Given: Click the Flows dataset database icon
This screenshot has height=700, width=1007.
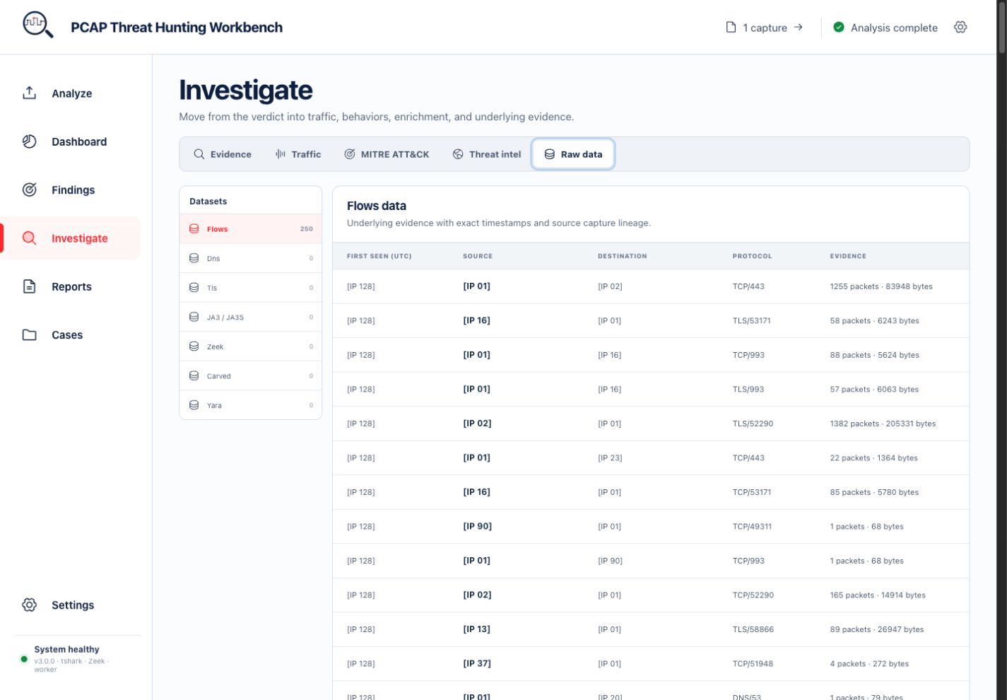Looking at the screenshot, I should click(x=194, y=229).
